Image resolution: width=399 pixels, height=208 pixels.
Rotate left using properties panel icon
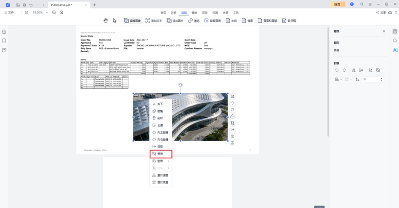click(337, 70)
